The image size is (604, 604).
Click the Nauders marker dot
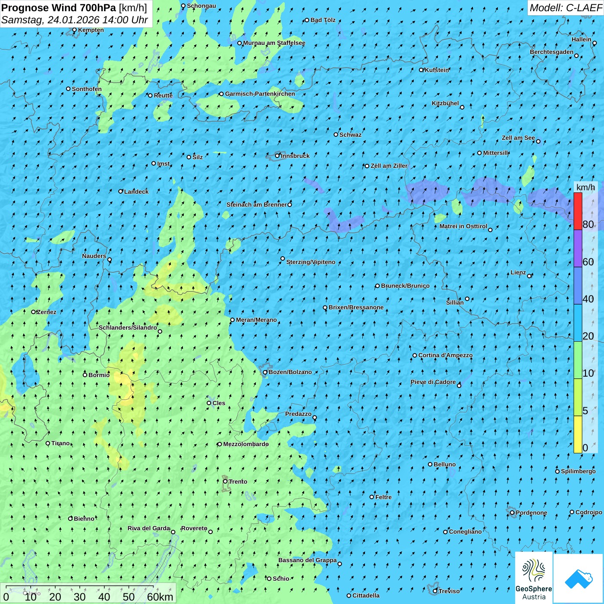pos(110,259)
